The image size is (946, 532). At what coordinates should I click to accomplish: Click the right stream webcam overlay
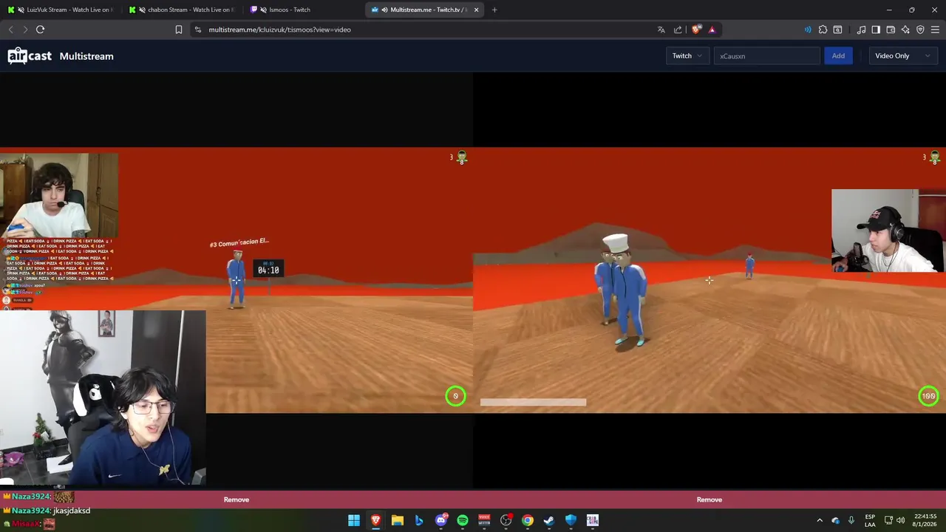point(888,231)
